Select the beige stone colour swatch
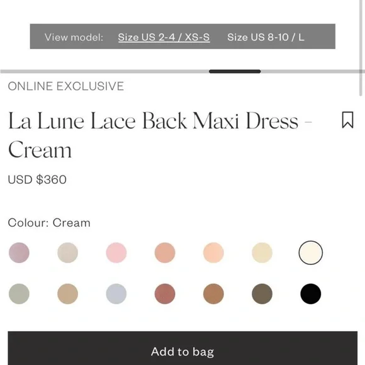 point(67,252)
